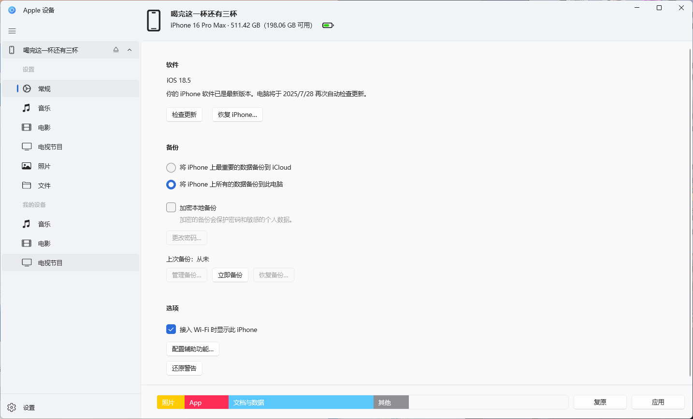
Task: Select 常规 in the device sidebar
Action: (43, 88)
